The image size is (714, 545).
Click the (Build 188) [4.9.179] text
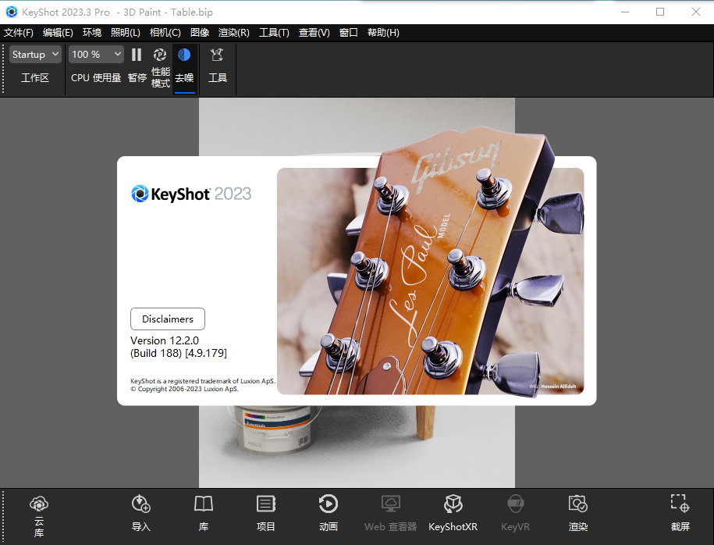179,353
